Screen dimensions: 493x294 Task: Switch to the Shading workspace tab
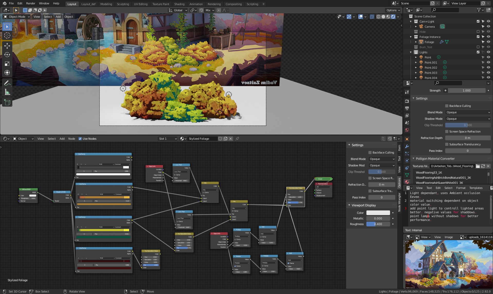179,4
